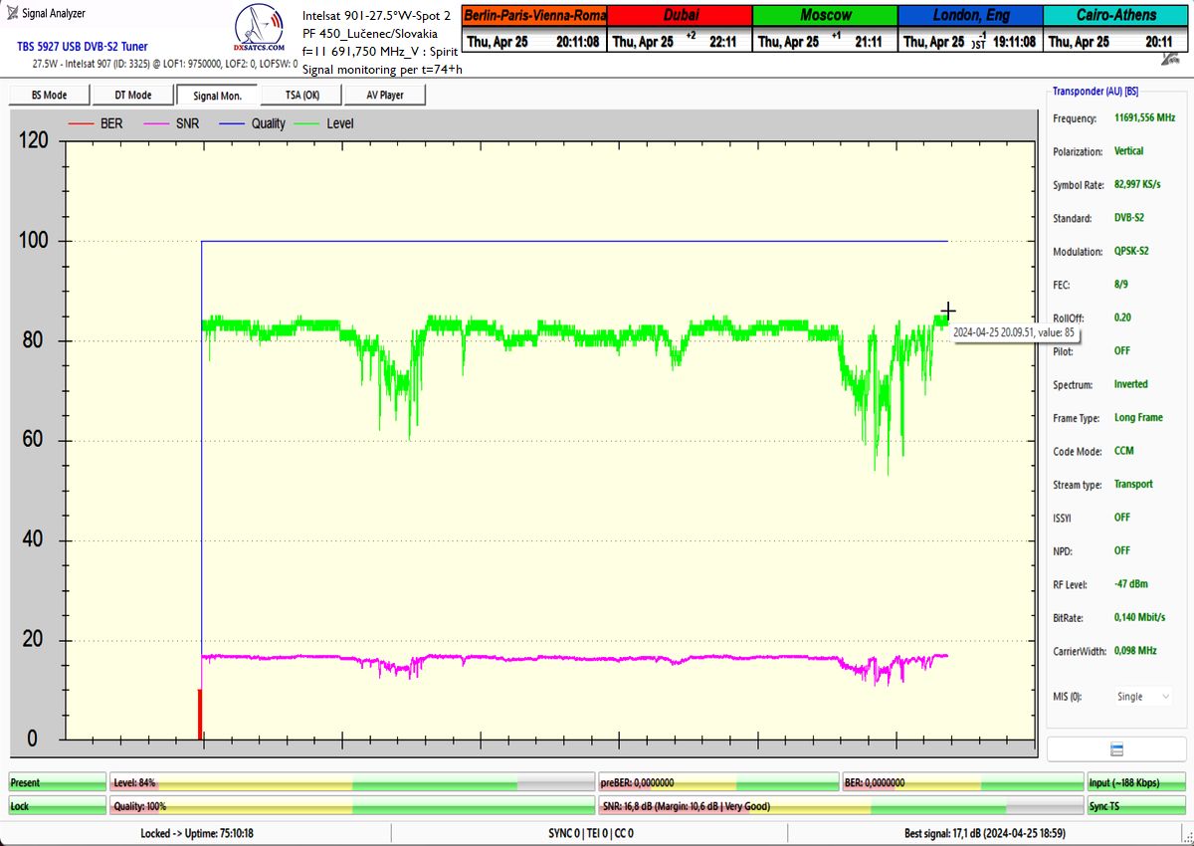Screen dimensions: 1194x846
Task: Click the small satellite icon under Cairo-Athens clock
Action: [1171, 60]
